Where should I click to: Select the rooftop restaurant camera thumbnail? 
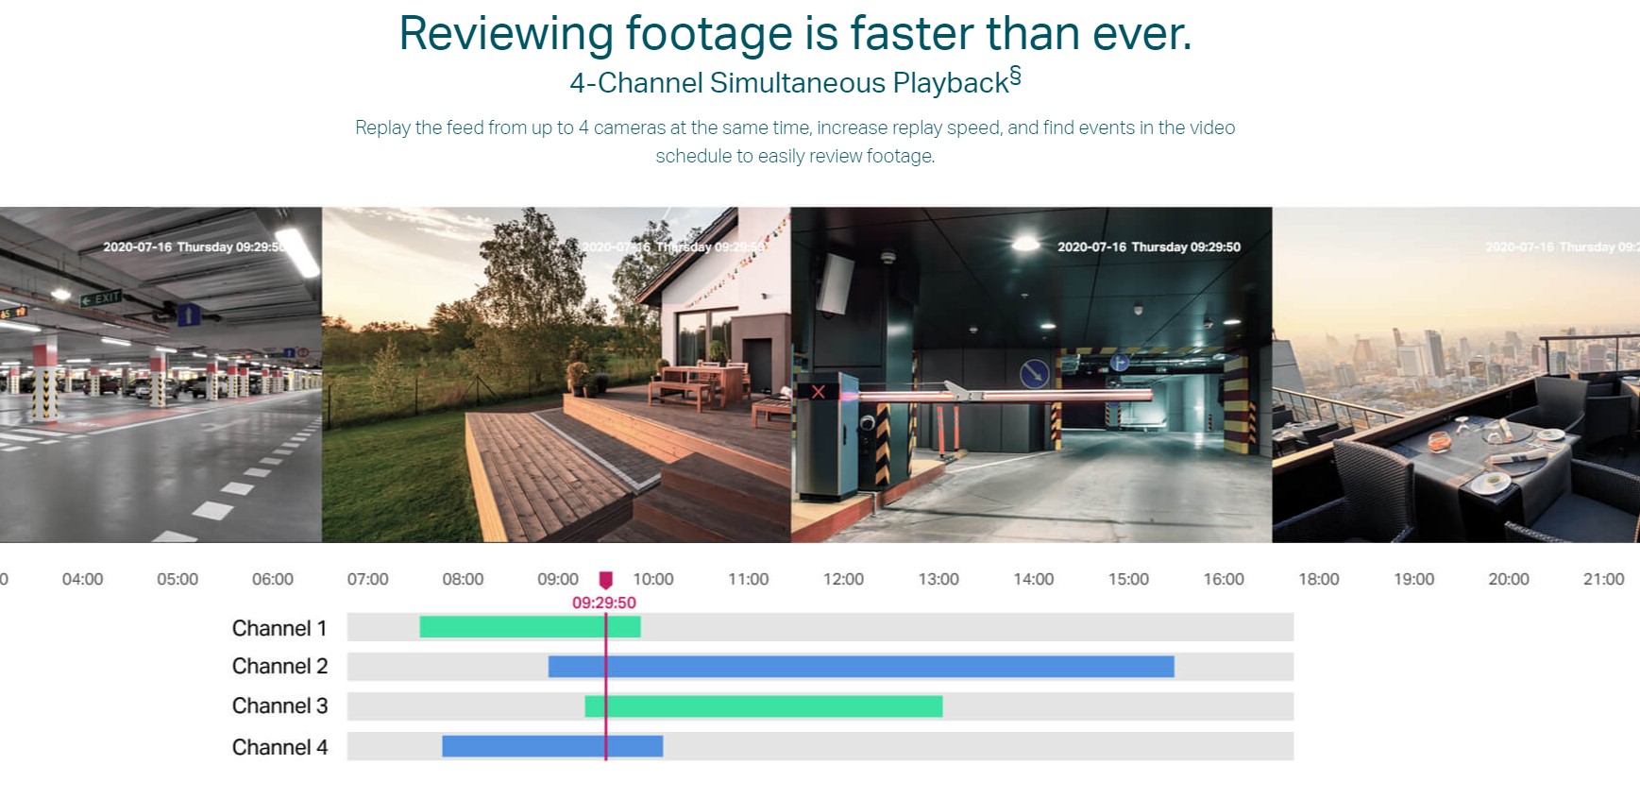pyautogui.click(x=1456, y=375)
